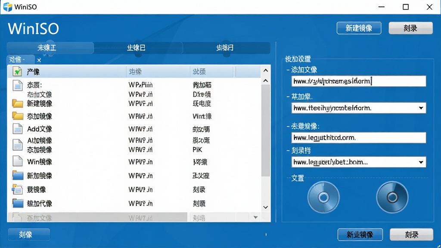Select the 辘加代像 folder name
Screen dimensions: 441x248
click(x=39, y=204)
